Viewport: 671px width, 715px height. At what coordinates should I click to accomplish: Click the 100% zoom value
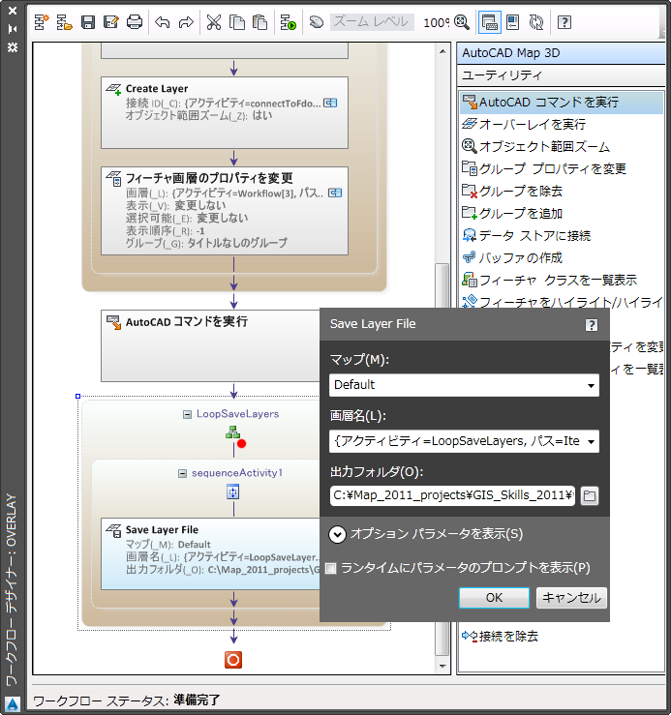point(436,22)
